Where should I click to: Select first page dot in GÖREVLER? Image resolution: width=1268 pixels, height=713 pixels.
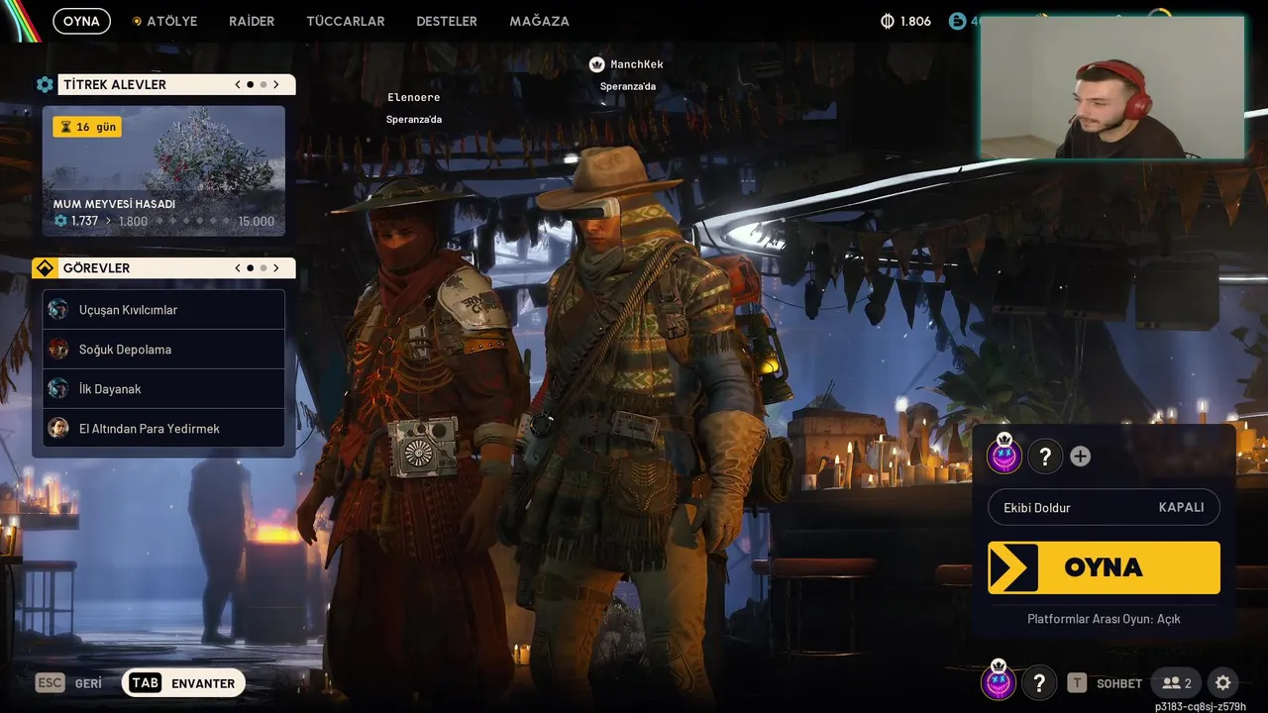[x=250, y=268]
